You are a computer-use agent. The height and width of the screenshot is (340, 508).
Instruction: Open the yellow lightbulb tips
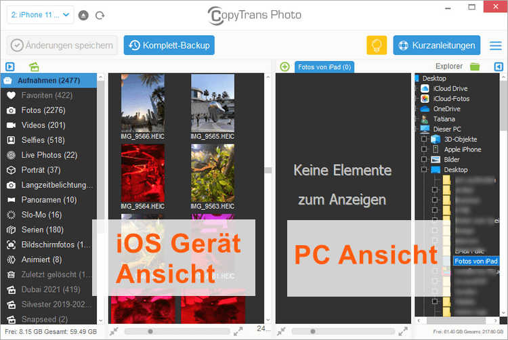pyautogui.click(x=377, y=45)
